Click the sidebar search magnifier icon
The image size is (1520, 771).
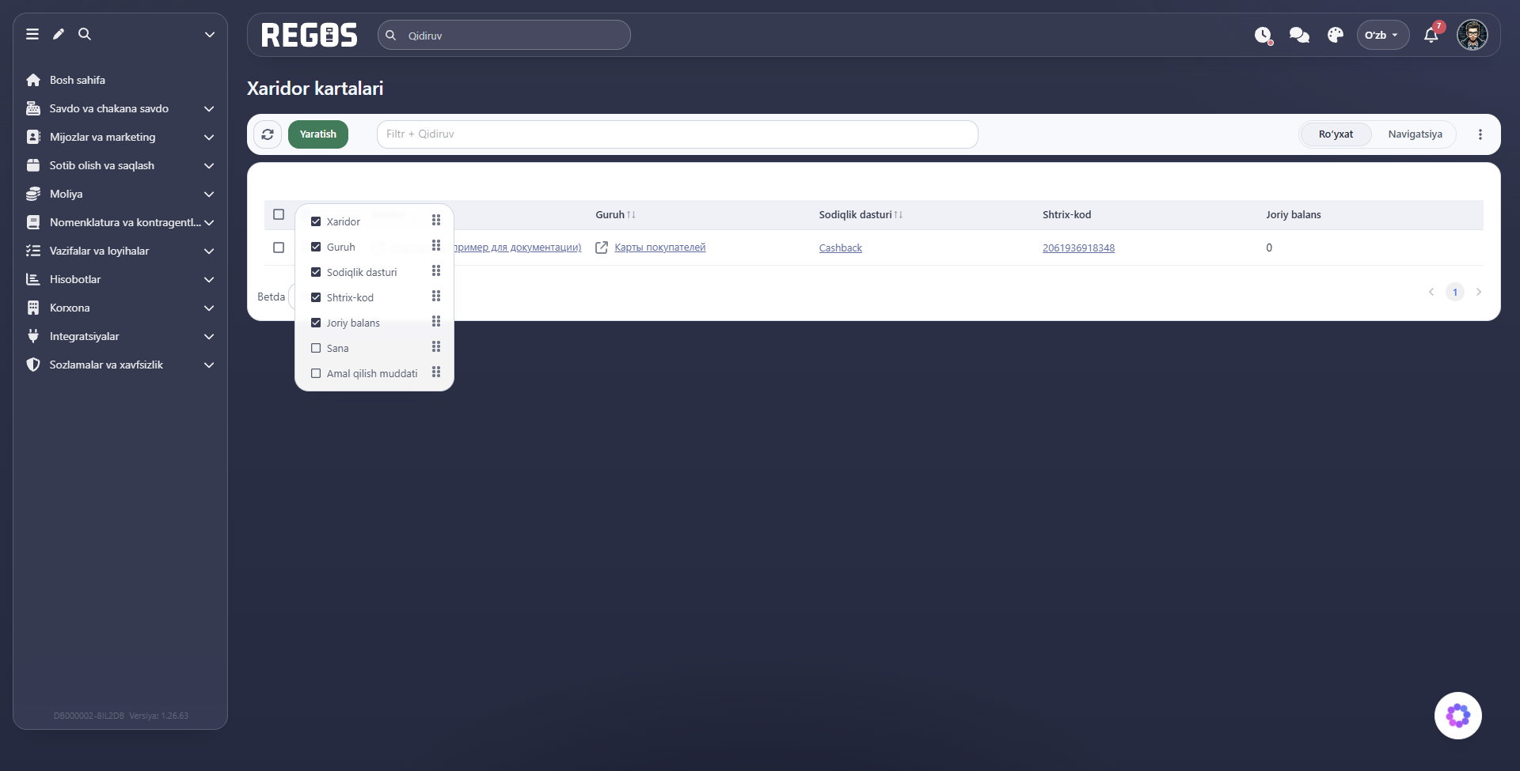(85, 34)
